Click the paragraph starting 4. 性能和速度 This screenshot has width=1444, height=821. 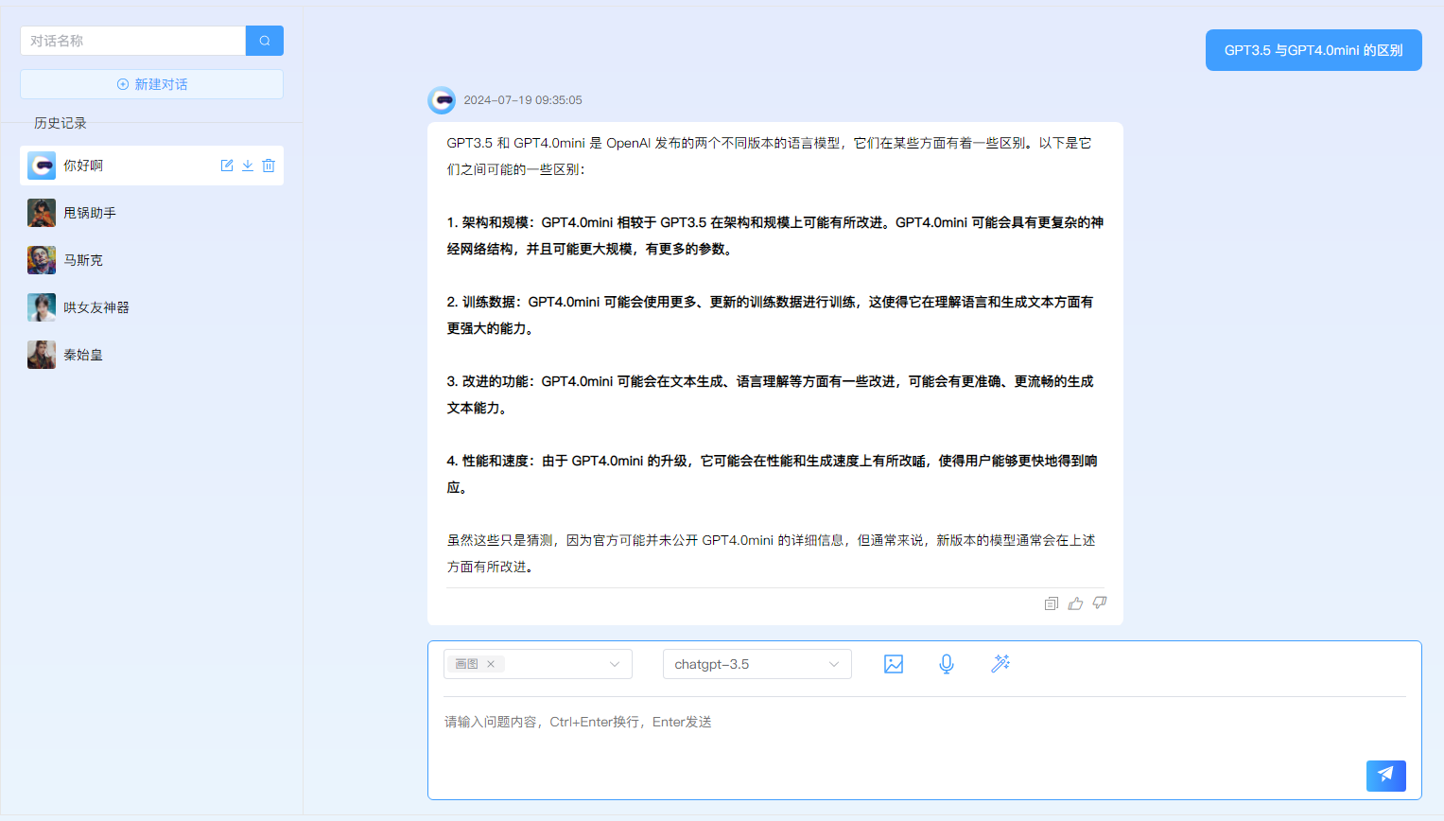click(772, 474)
